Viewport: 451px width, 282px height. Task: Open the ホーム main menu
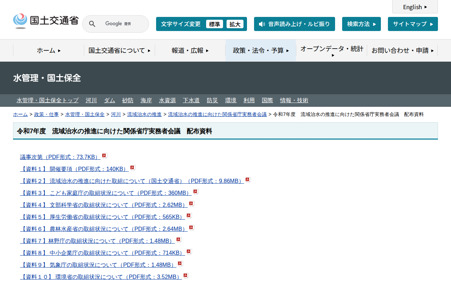pyautogui.click(x=49, y=50)
